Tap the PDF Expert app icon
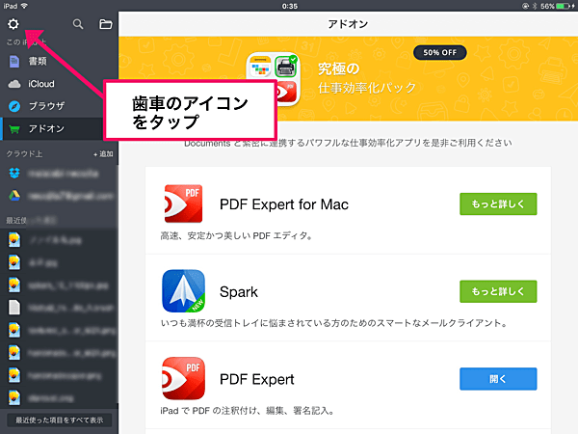This screenshot has width=578, height=434. click(183, 379)
